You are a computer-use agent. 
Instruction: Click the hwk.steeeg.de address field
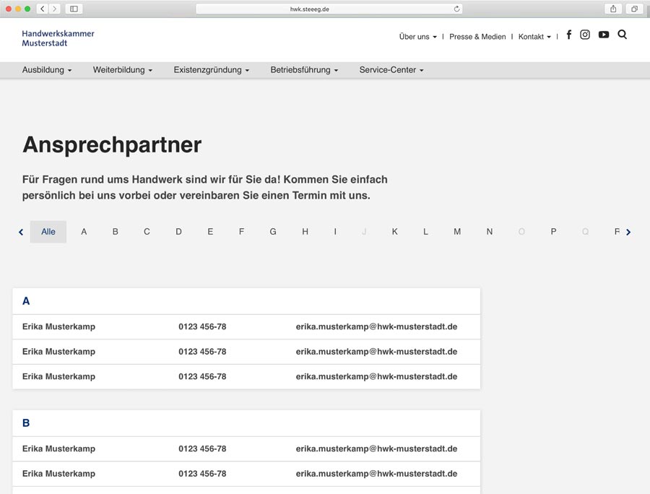(x=329, y=9)
